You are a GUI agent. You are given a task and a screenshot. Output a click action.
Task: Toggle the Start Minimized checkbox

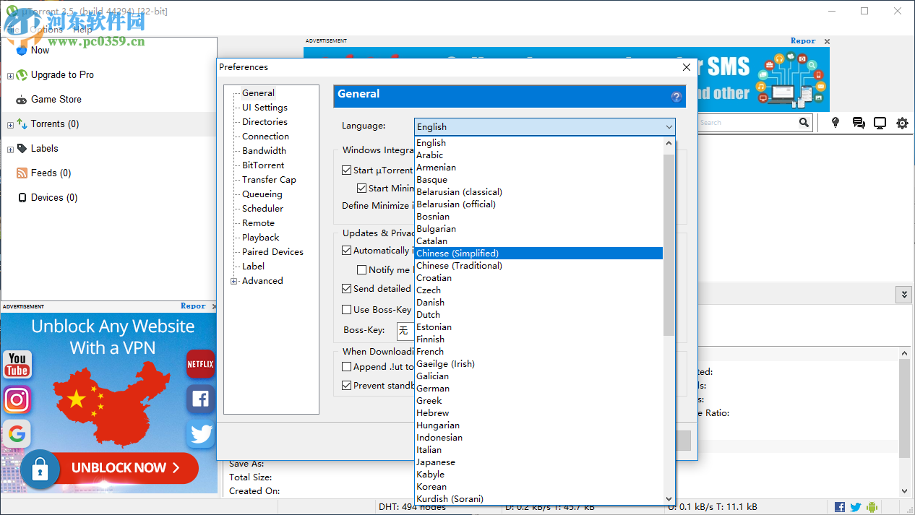coord(362,188)
